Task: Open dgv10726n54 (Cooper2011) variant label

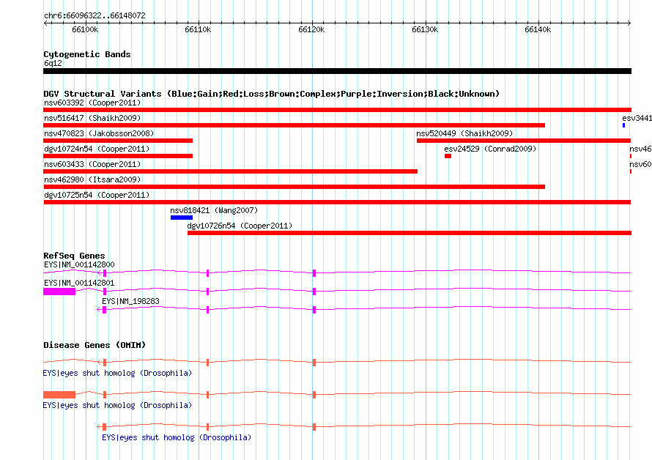Action: tap(240, 226)
